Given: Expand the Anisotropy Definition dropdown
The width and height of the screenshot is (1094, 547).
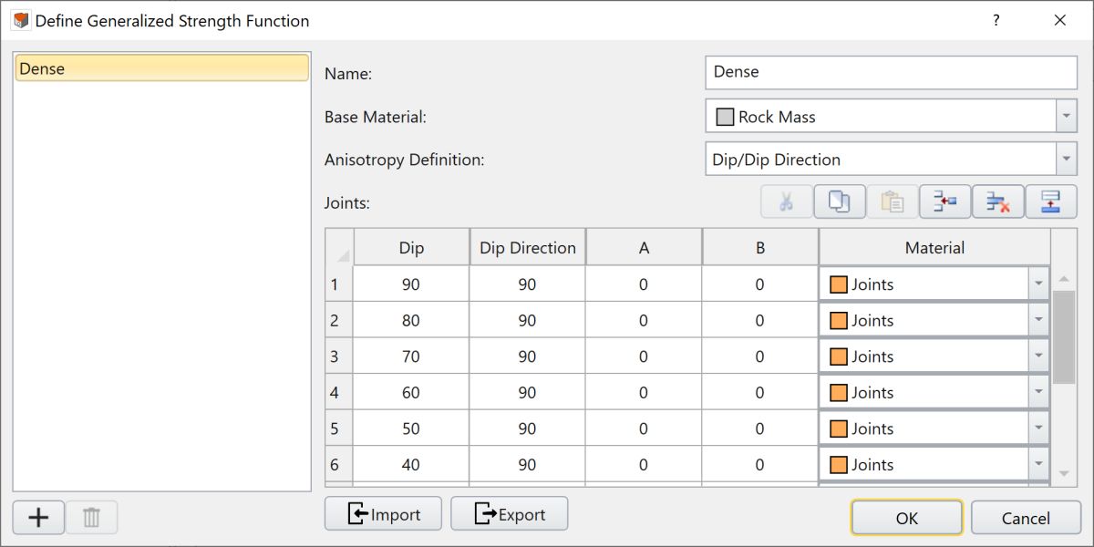Looking at the screenshot, I should pyautogui.click(x=1066, y=160).
